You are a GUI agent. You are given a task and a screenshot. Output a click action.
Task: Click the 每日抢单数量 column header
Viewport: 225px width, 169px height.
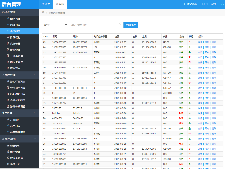[101, 36]
